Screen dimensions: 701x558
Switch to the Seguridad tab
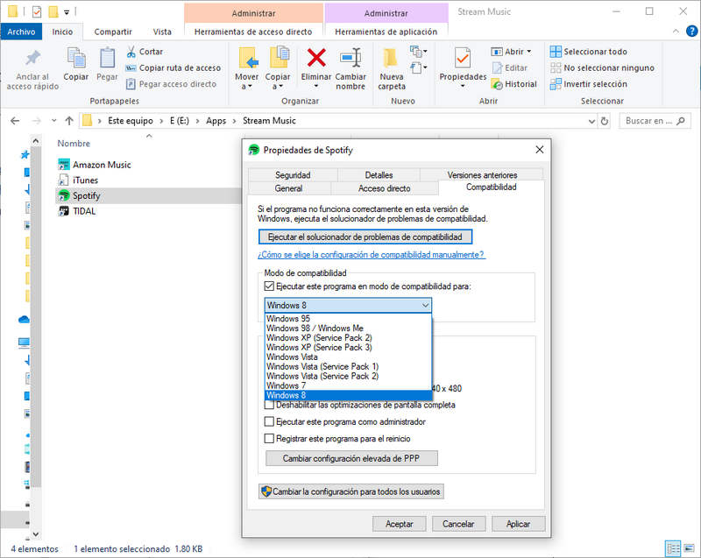click(293, 175)
